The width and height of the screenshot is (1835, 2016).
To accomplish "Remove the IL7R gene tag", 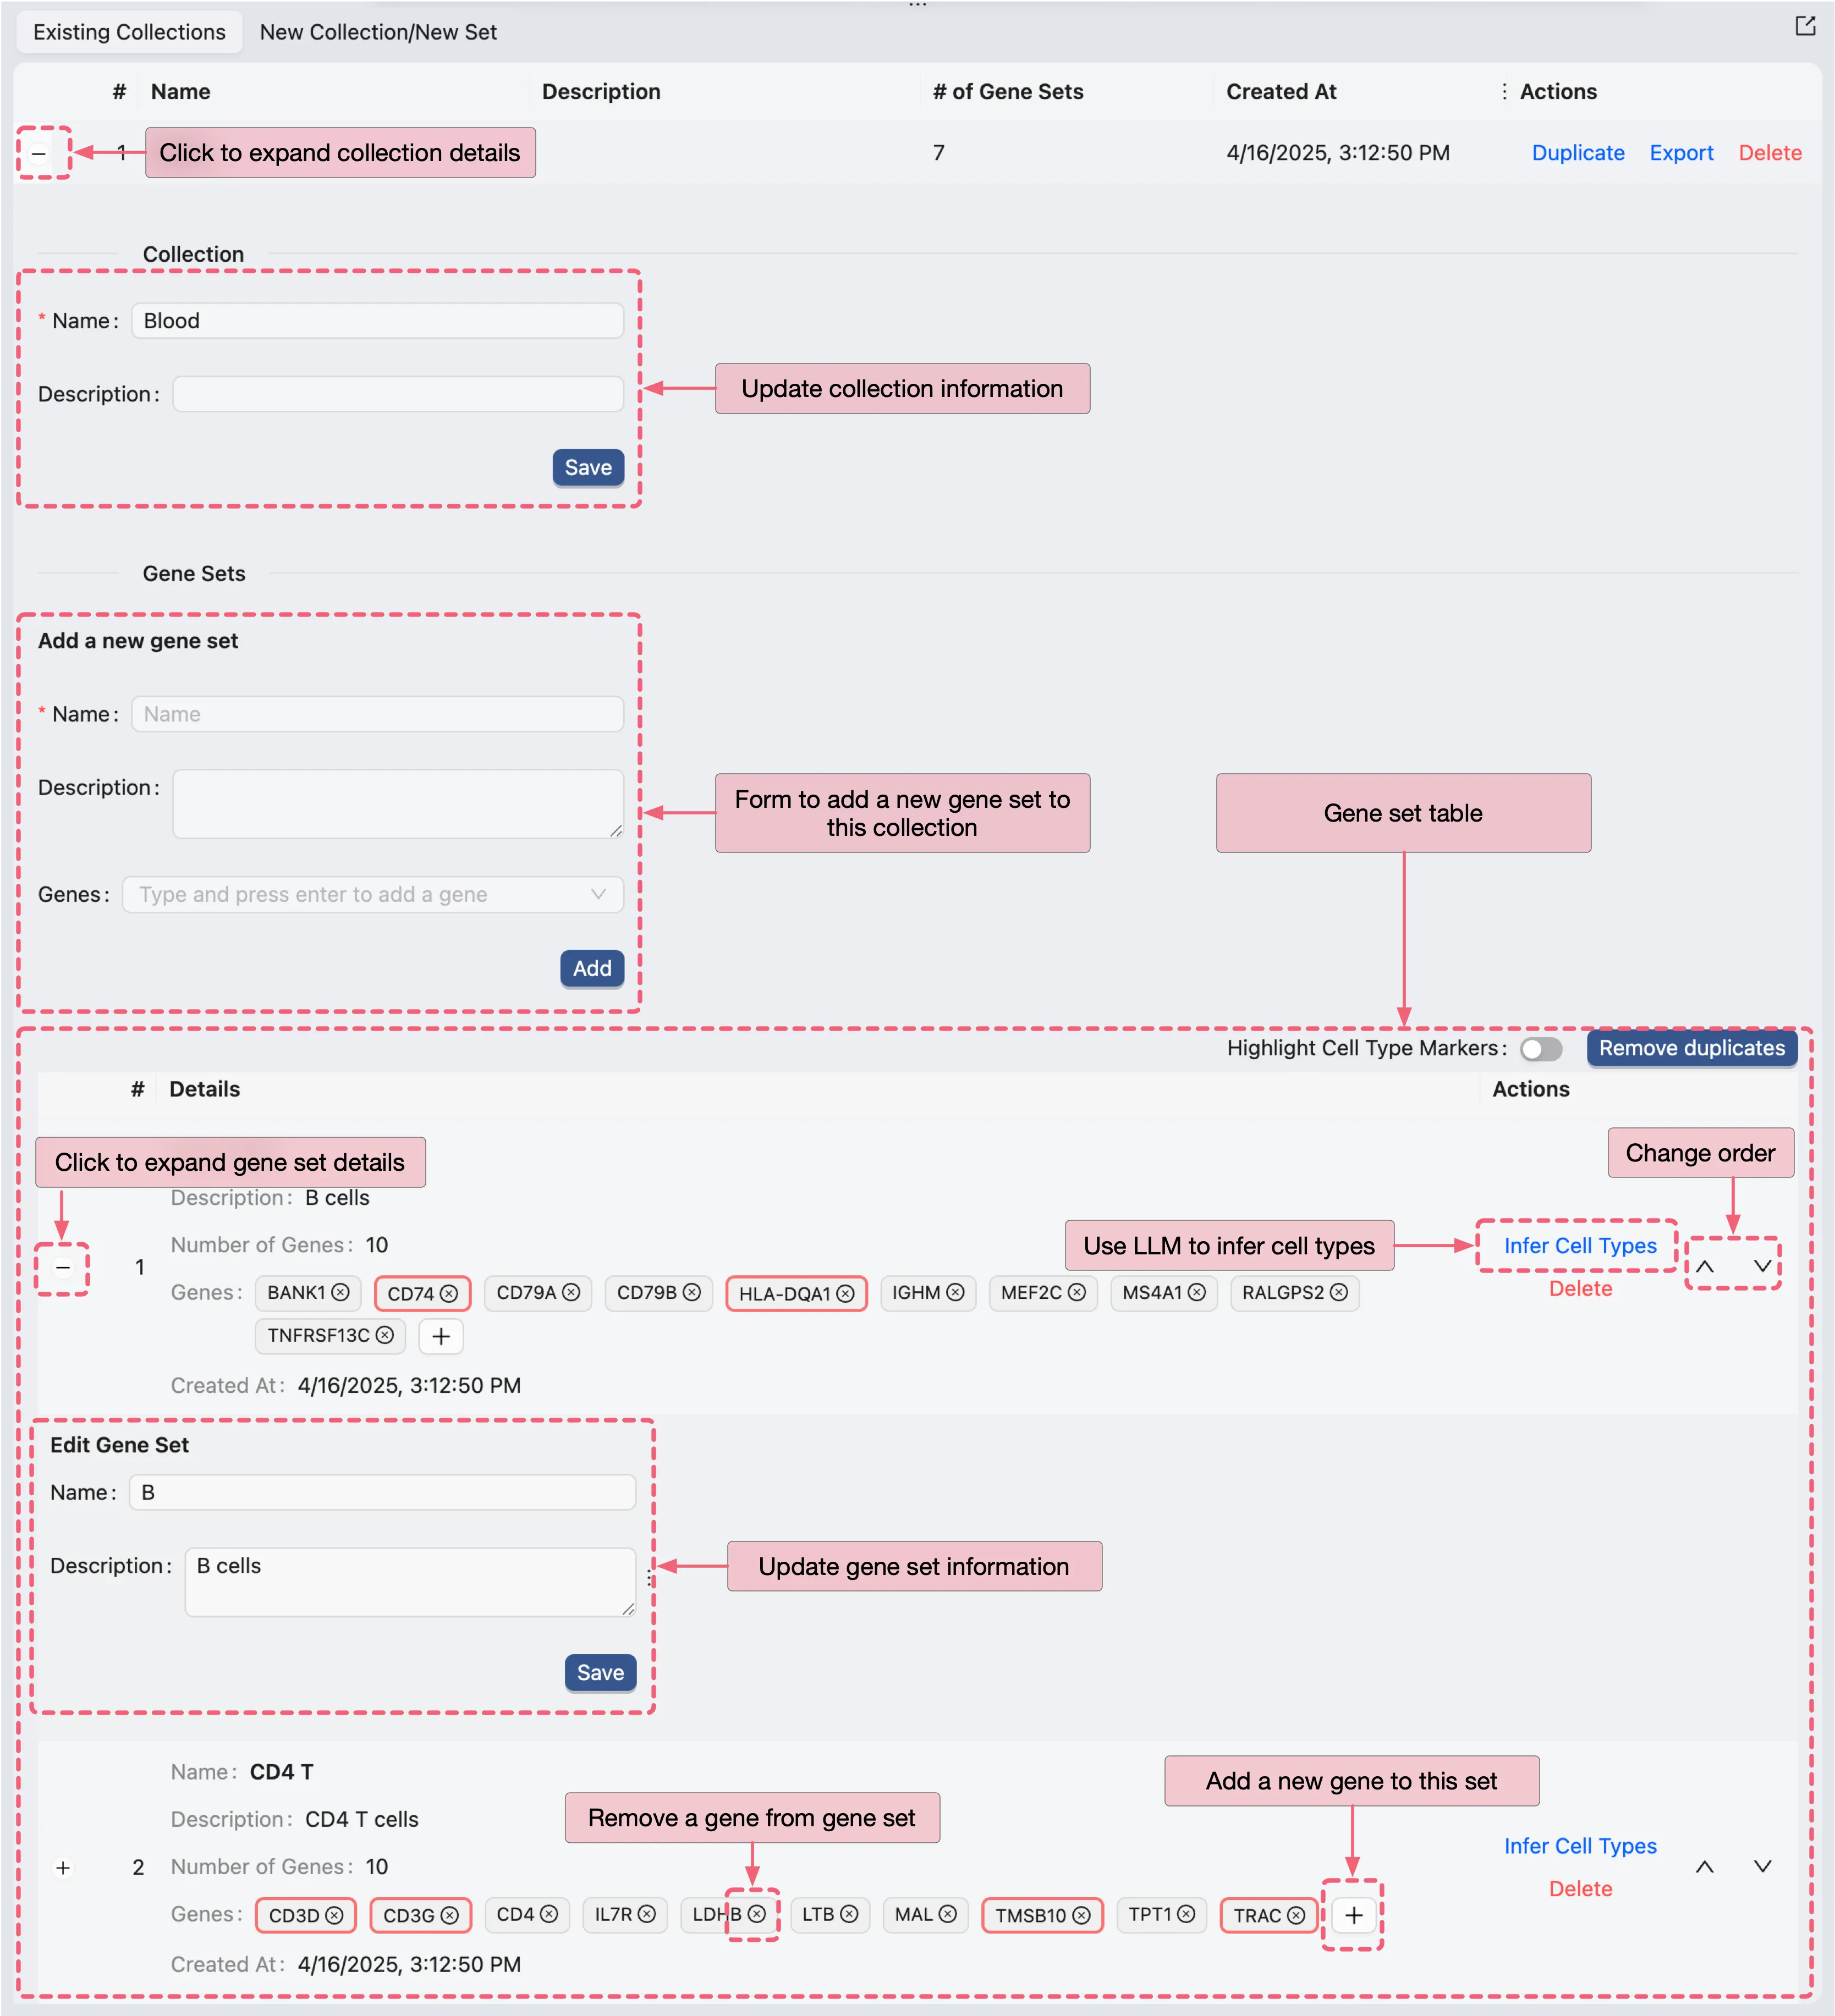I will click(647, 1914).
